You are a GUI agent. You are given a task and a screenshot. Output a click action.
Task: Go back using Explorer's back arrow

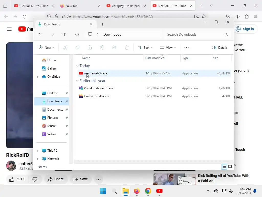click(40, 34)
